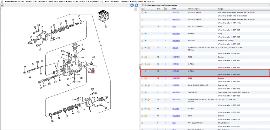Click the Usage column header
Image resolution: width=270 pixels, height=130 pixels.
244,9
